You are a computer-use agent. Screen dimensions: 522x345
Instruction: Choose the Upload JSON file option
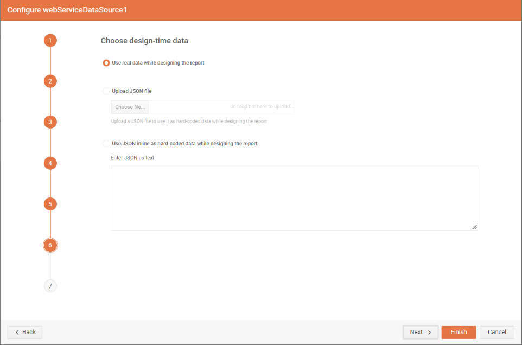(x=106, y=91)
